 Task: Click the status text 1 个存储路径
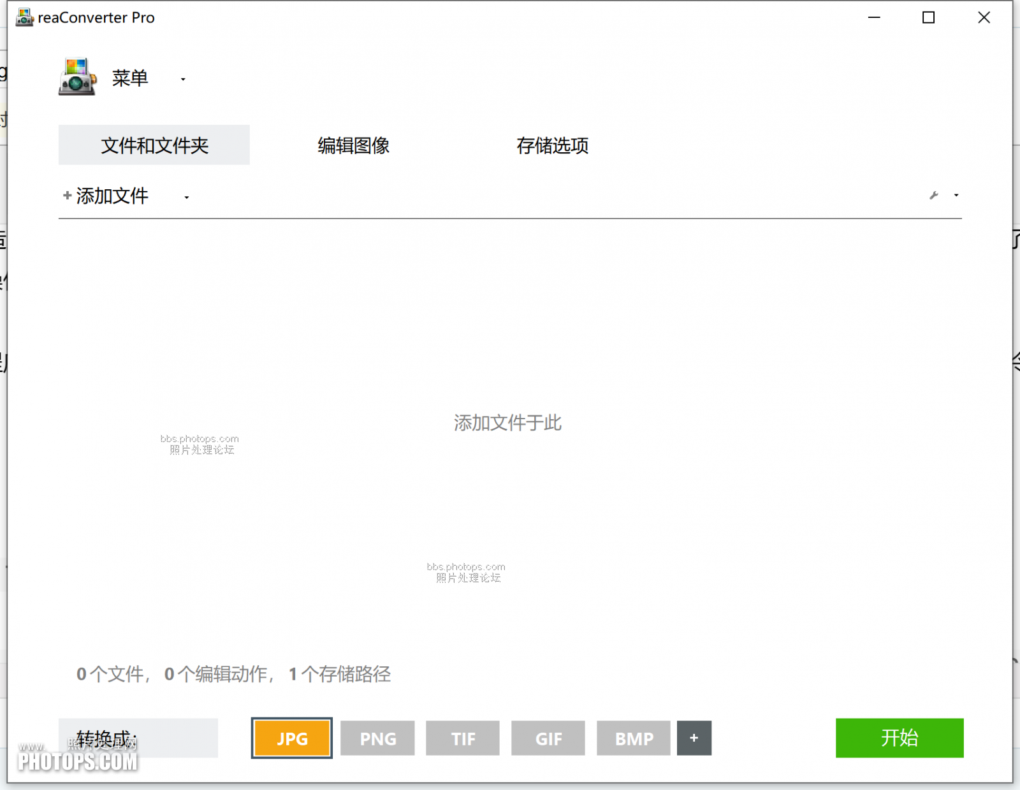340,674
